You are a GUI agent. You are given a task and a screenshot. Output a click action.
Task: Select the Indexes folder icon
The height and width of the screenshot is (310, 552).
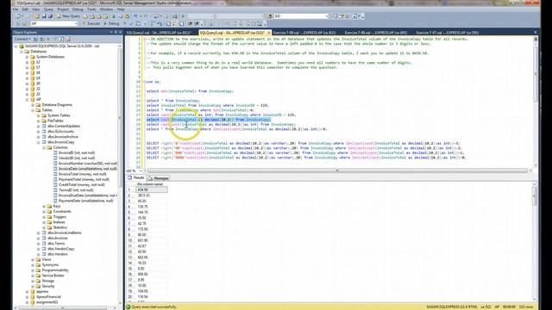(50, 222)
